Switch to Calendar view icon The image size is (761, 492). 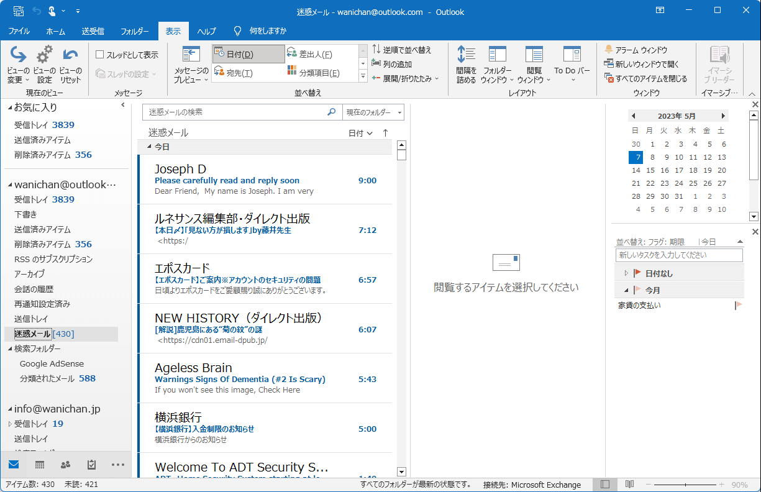40,464
